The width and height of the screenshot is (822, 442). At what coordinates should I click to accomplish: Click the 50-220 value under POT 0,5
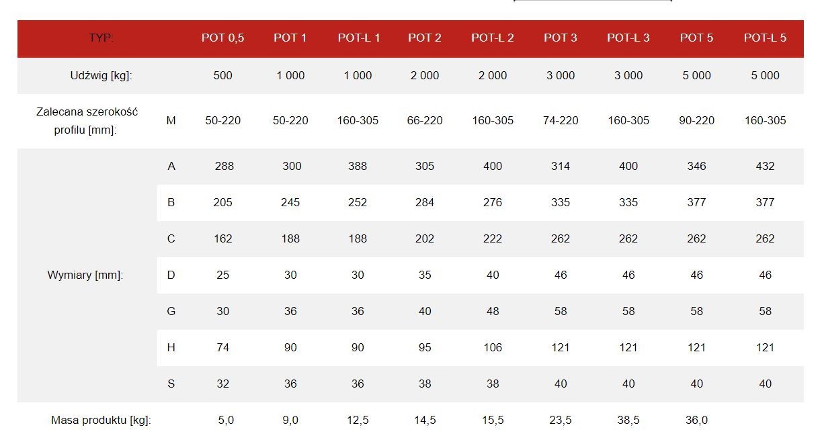point(223,121)
